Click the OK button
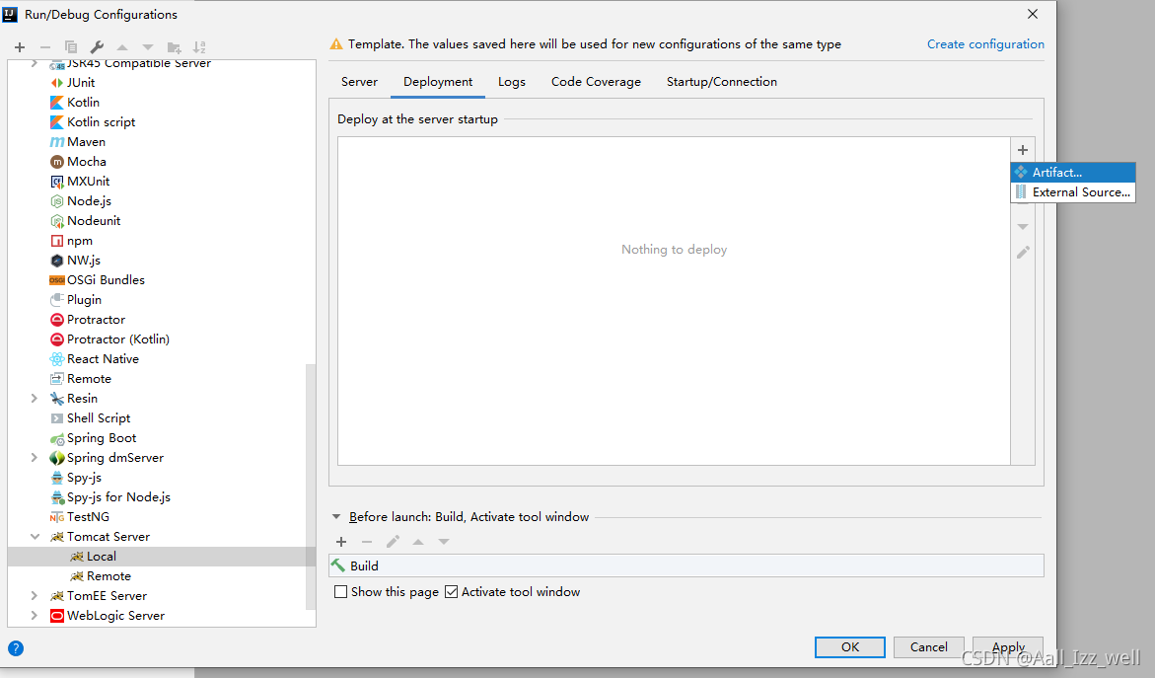1155x678 pixels. coord(850,647)
